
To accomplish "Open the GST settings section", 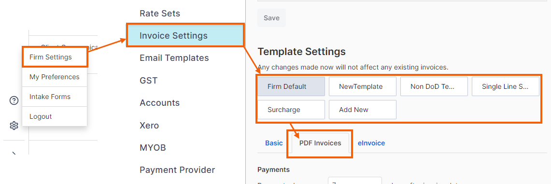I will pos(149,81).
